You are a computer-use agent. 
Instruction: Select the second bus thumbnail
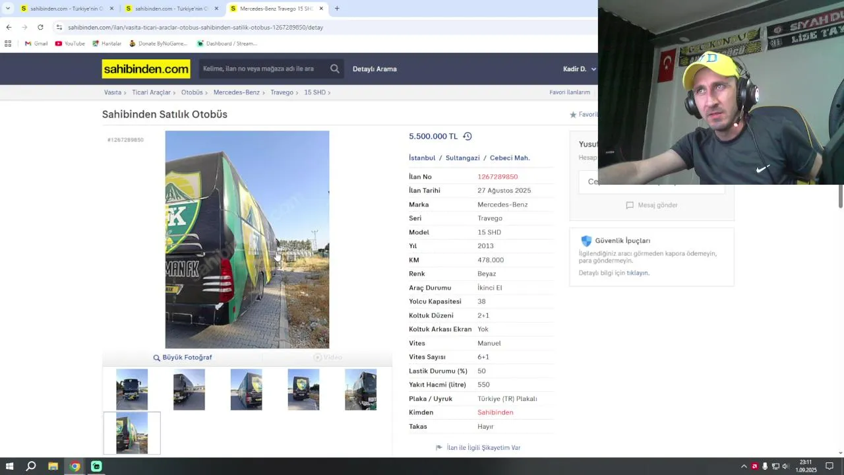pyautogui.click(x=189, y=390)
